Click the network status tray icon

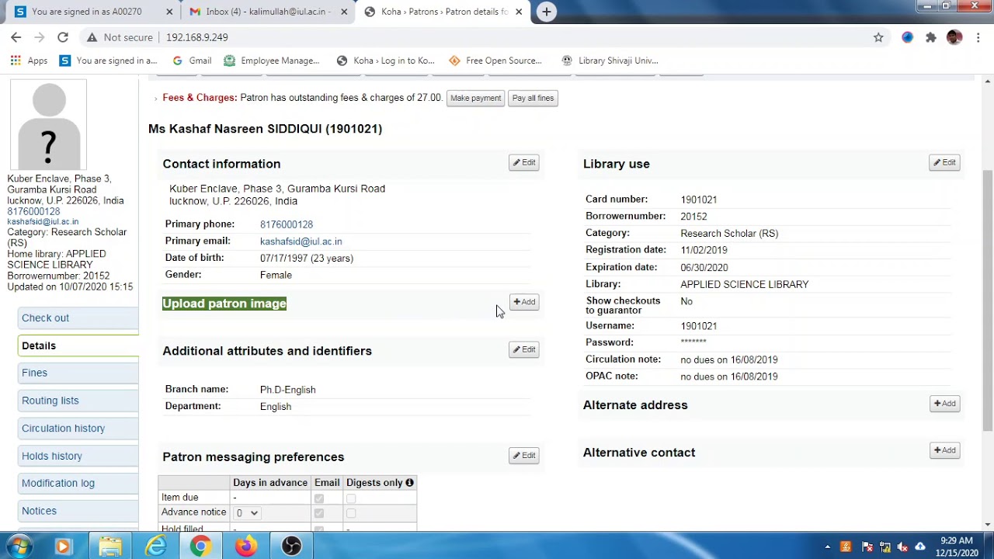pos(885,547)
